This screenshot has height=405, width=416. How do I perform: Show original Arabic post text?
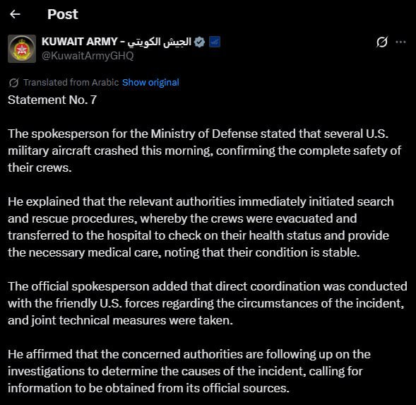tap(150, 83)
